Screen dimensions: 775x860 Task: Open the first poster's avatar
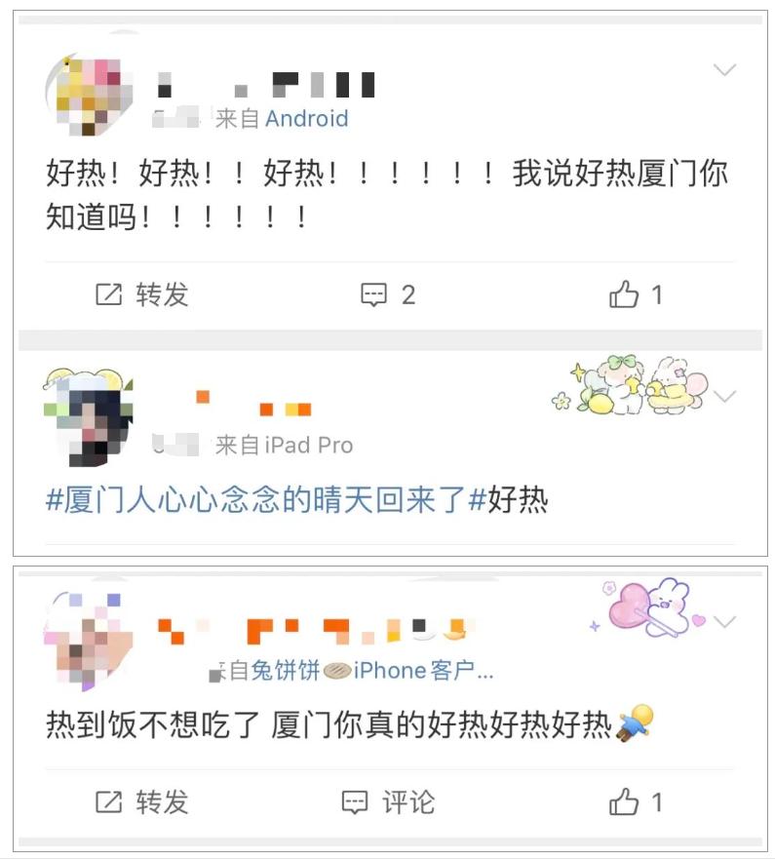(89, 95)
